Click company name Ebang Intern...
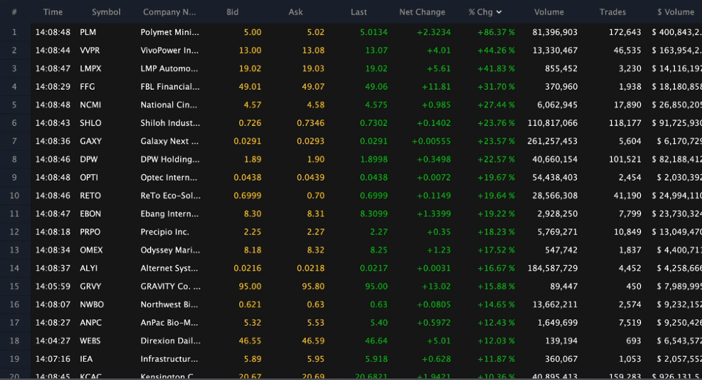The height and width of the screenshot is (380, 702). 170,214
